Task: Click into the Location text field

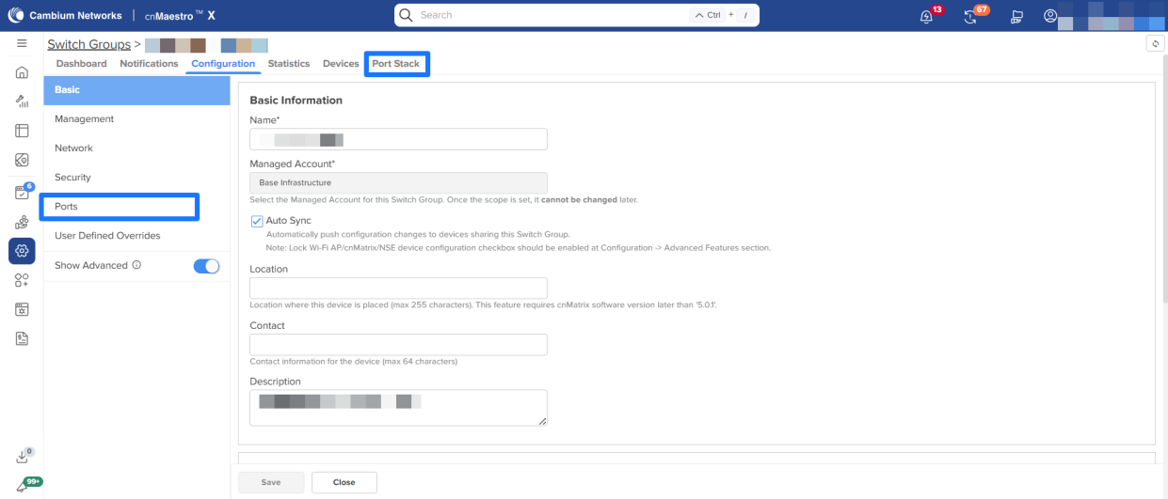Action: click(398, 288)
